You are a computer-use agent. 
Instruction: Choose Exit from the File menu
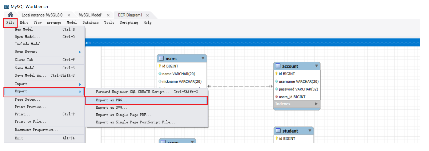tap(44, 138)
